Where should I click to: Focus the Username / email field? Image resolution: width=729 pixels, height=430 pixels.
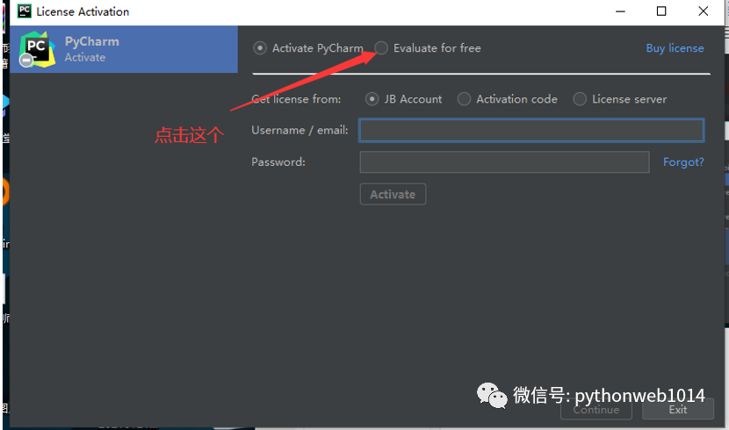pos(531,131)
